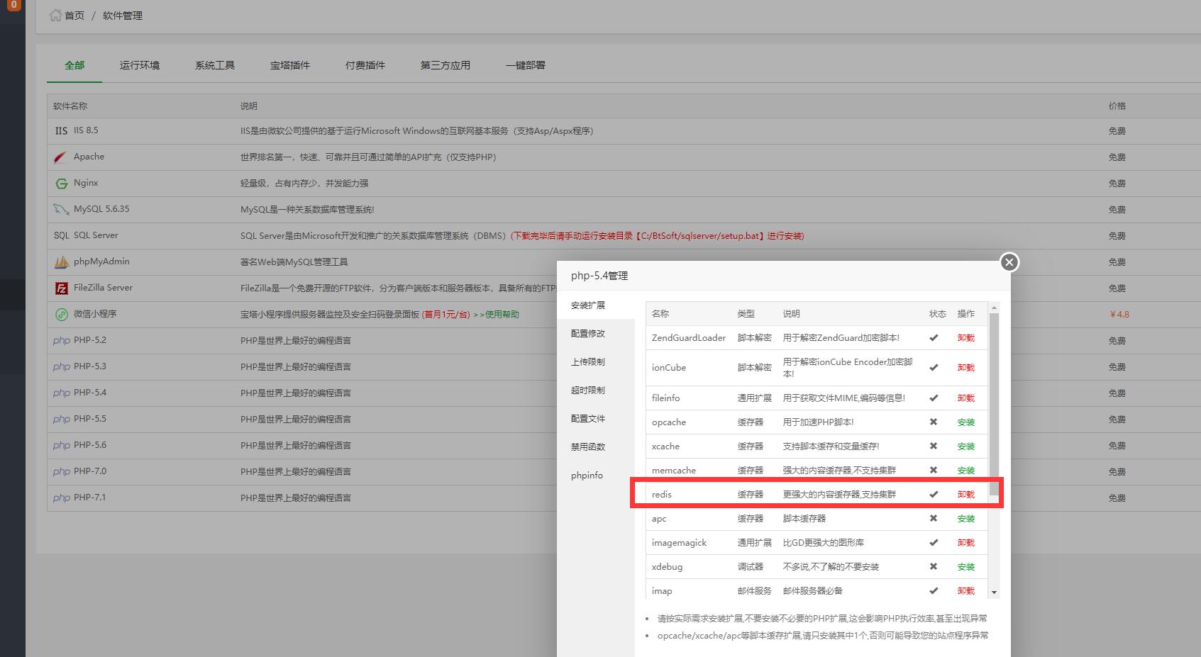
Task: Uninstall the imagemagick extension
Action: coord(966,543)
